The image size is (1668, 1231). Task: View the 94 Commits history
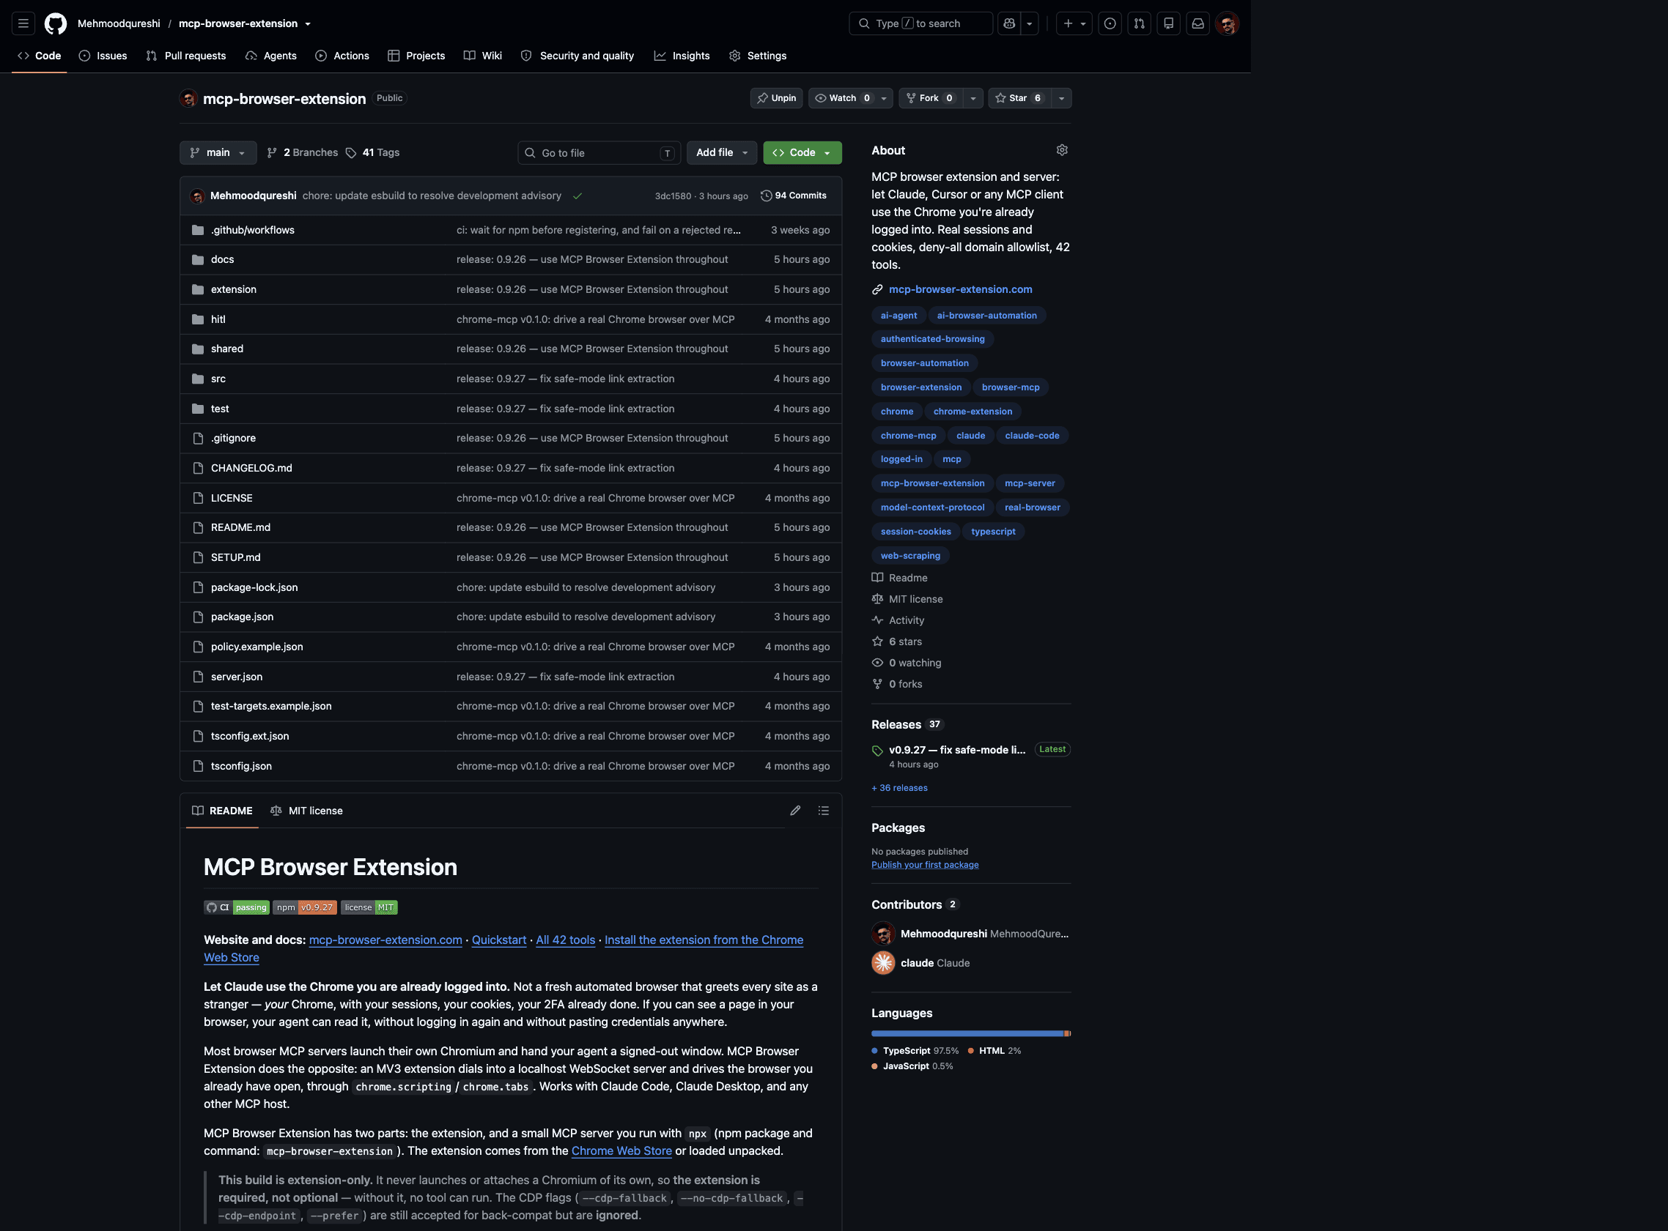click(x=794, y=196)
